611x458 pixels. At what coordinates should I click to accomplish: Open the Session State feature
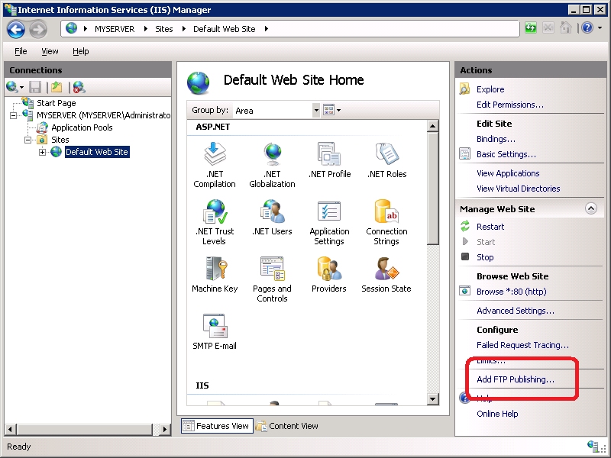[x=386, y=275]
